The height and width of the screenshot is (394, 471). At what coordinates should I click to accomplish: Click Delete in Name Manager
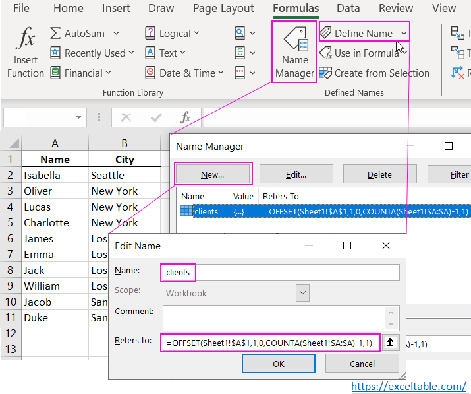tap(379, 174)
